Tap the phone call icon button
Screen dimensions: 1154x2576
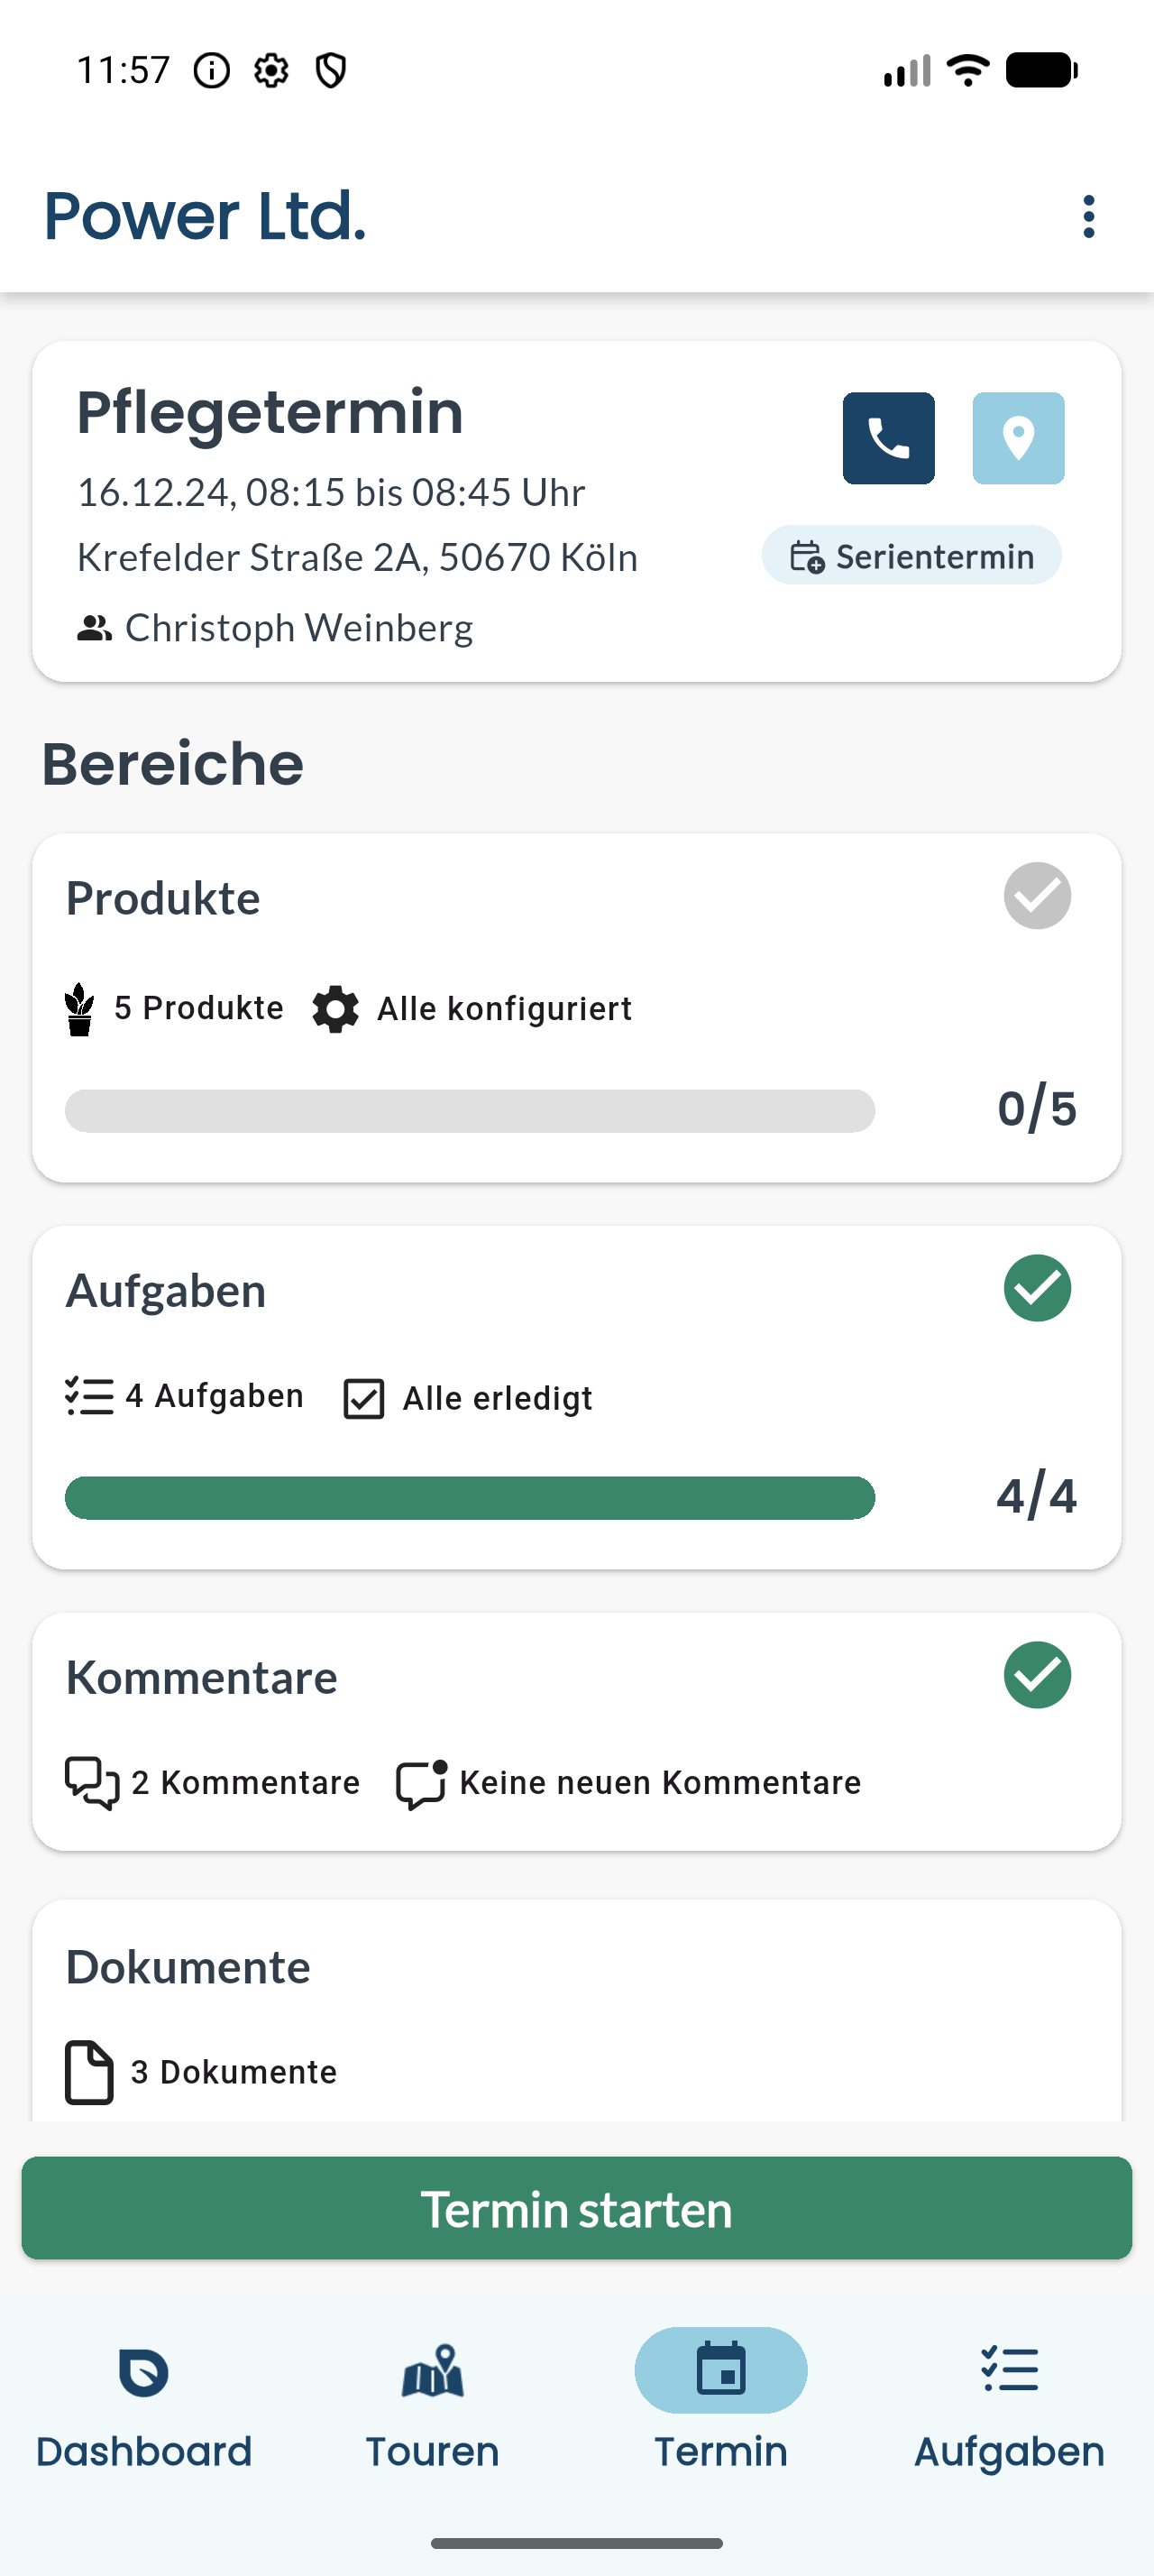[888, 438]
